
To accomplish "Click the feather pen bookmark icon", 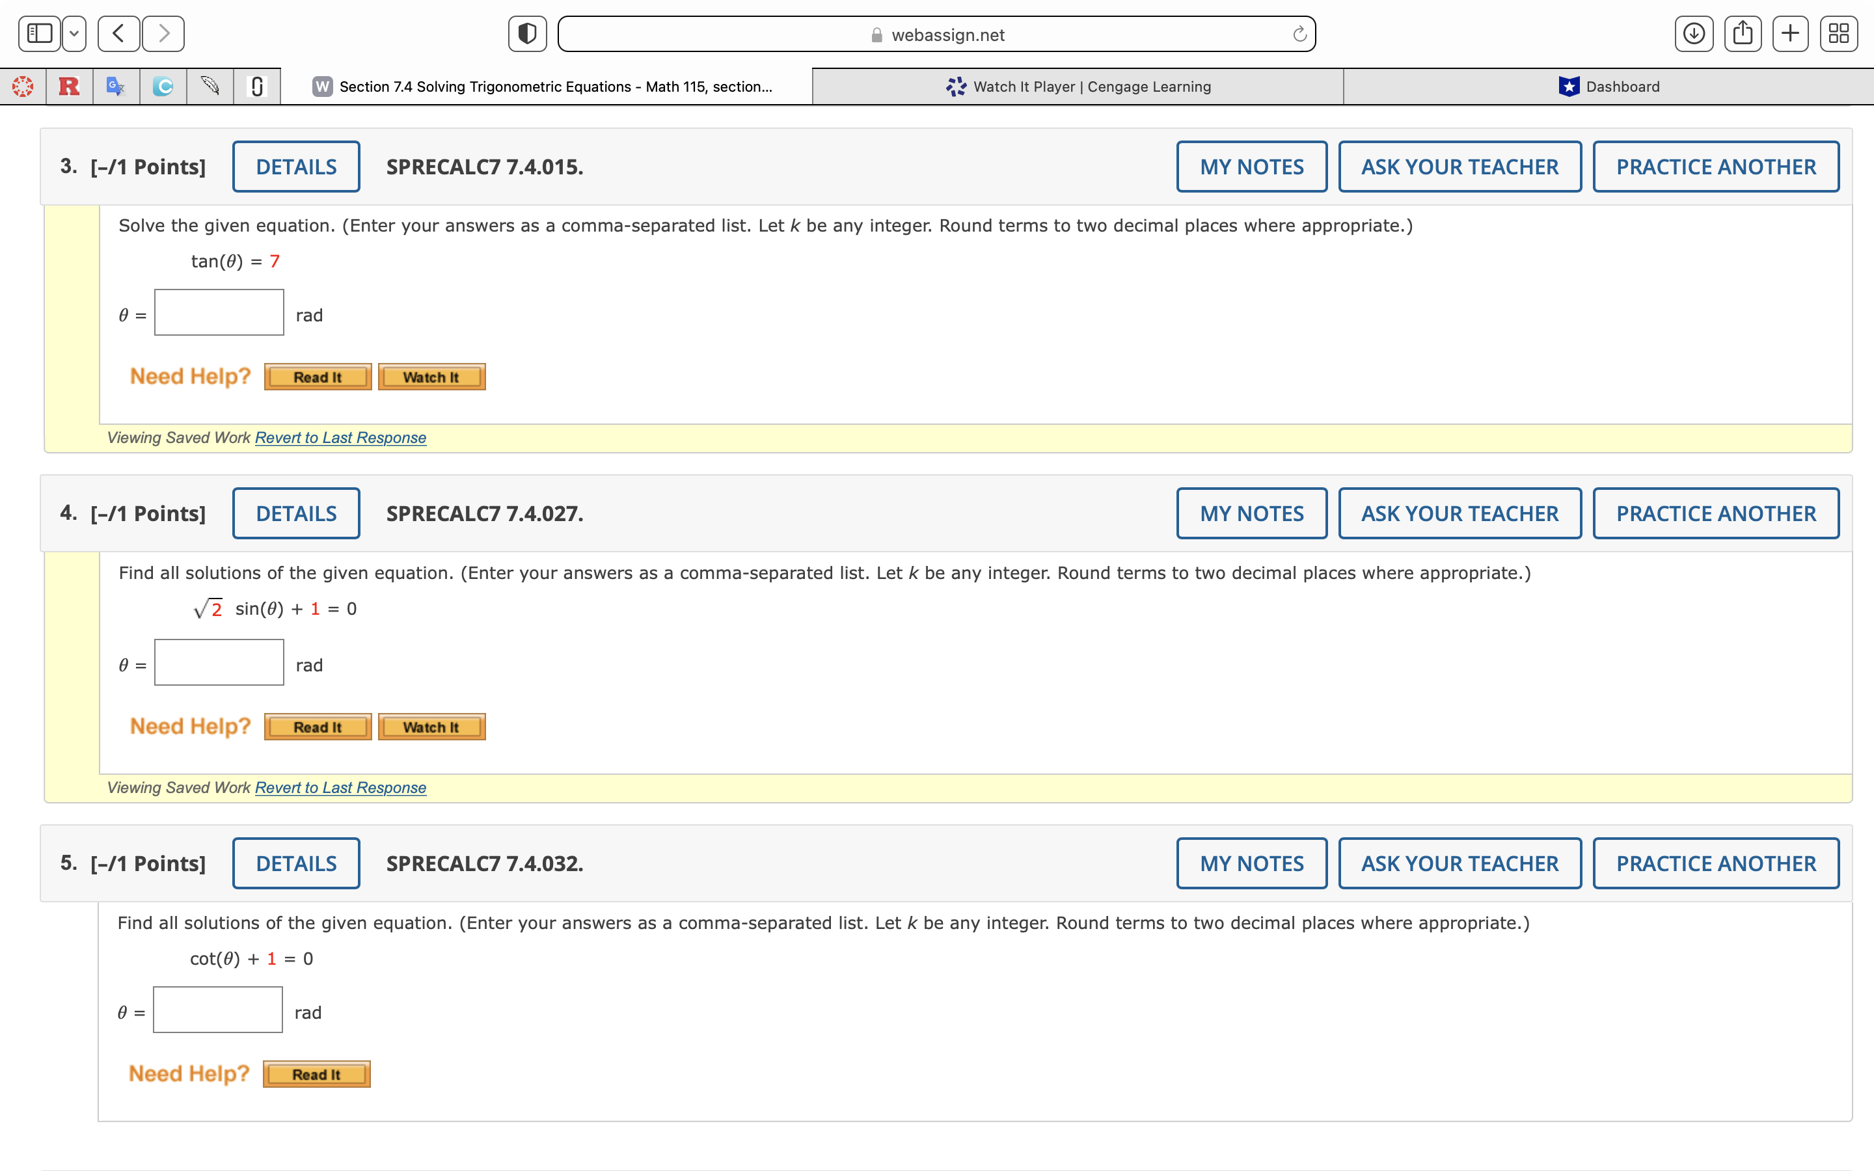I will tap(209, 86).
